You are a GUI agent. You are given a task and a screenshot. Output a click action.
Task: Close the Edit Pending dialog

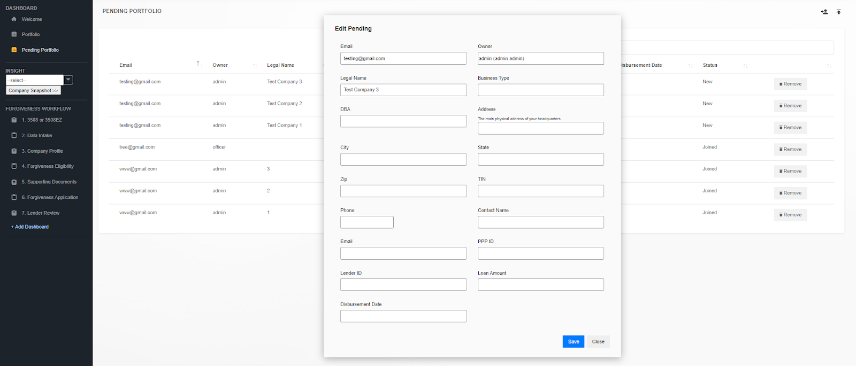[598, 342]
